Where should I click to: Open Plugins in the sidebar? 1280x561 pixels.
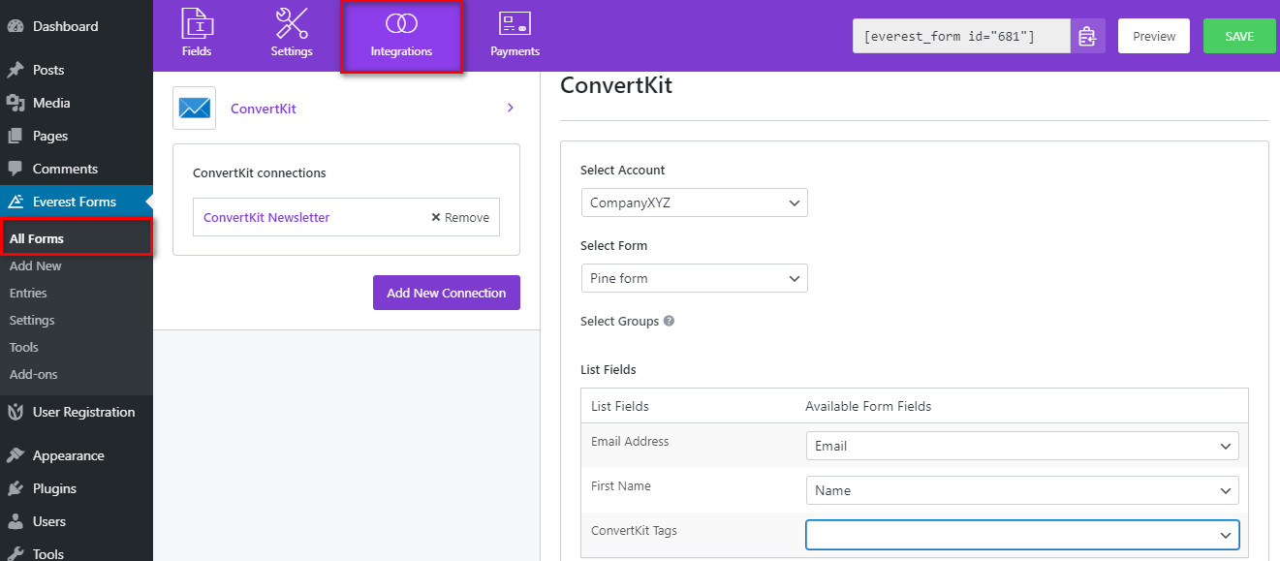tap(54, 488)
